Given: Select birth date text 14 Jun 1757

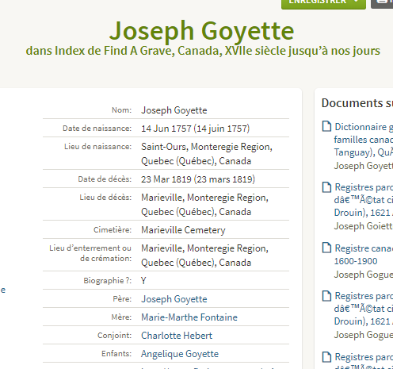Looking at the screenshot, I should coord(166,129).
